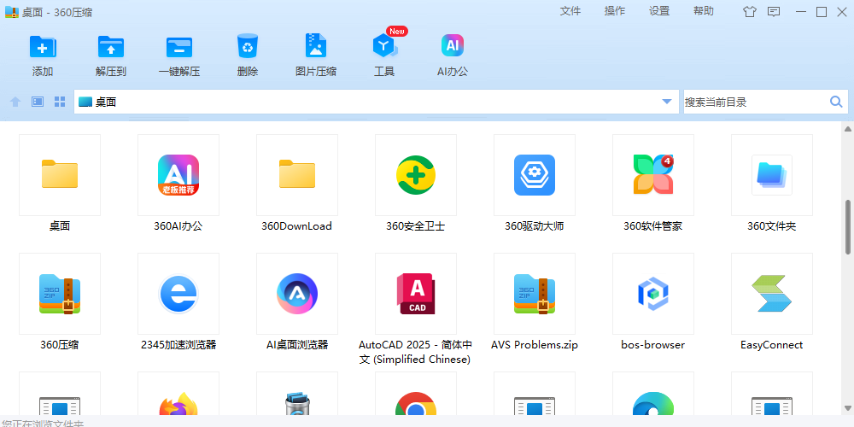This screenshot has height=427, width=854.
Task: Open the 操作 (Operations) menu
Action: tap(615, 11)
